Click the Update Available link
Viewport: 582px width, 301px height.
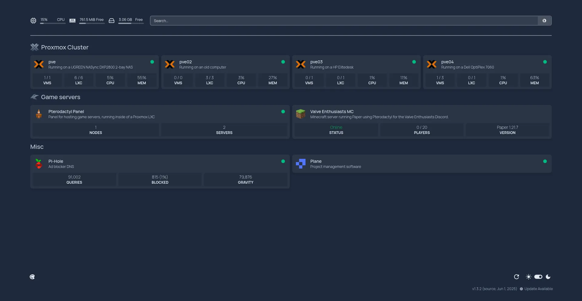tap(538, 289)
